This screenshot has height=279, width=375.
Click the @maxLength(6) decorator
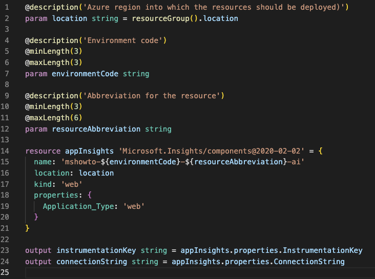[54, 118]
